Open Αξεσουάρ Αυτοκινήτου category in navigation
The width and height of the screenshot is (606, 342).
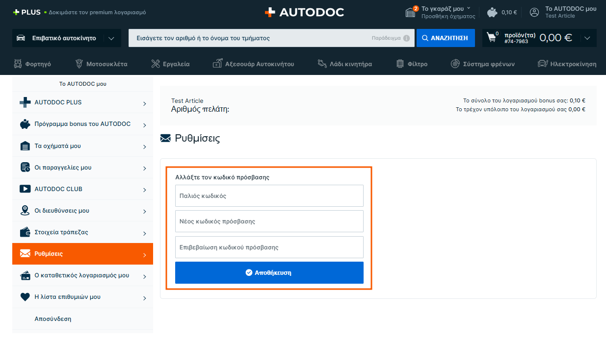coord(253,64)
